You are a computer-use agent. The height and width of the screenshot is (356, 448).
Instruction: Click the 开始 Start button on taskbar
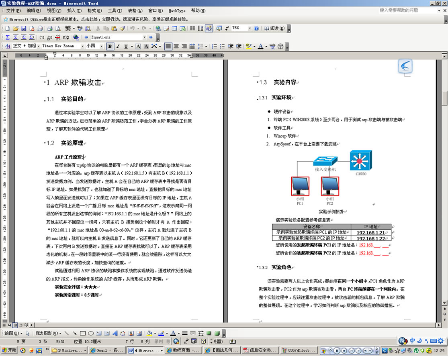click(x=9, y=350)
